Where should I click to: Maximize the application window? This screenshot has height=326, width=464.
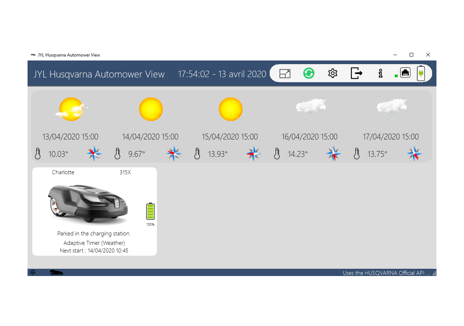tap(411, 55)
